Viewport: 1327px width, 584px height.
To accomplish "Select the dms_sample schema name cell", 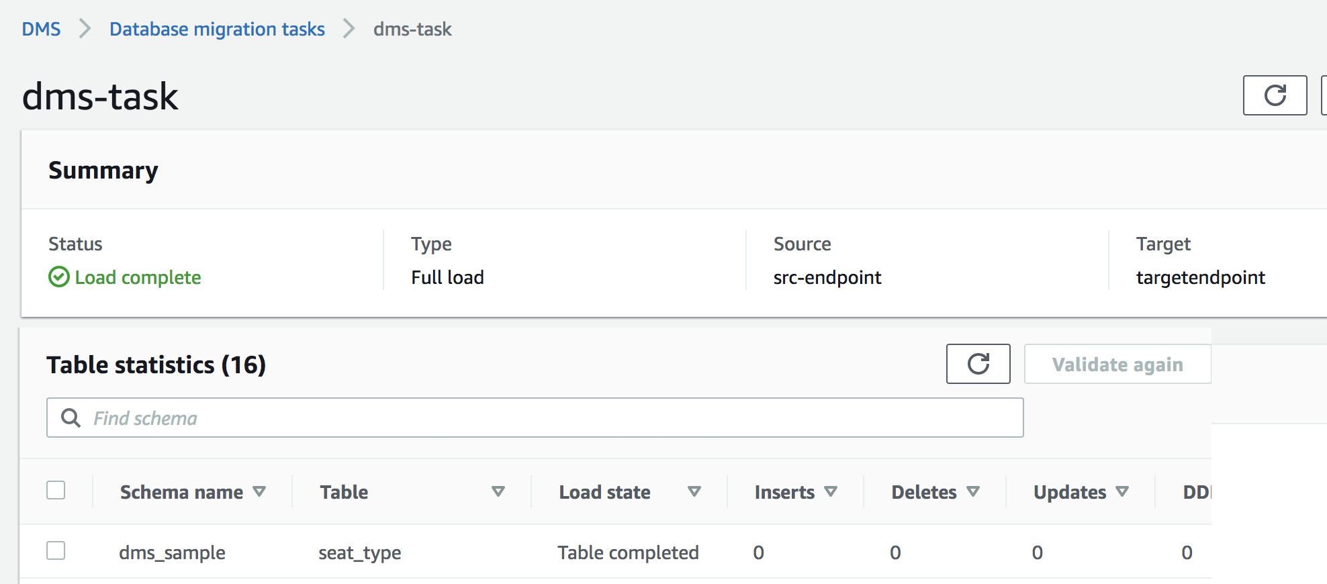I will pyautogui.click(x=172, y=552).
